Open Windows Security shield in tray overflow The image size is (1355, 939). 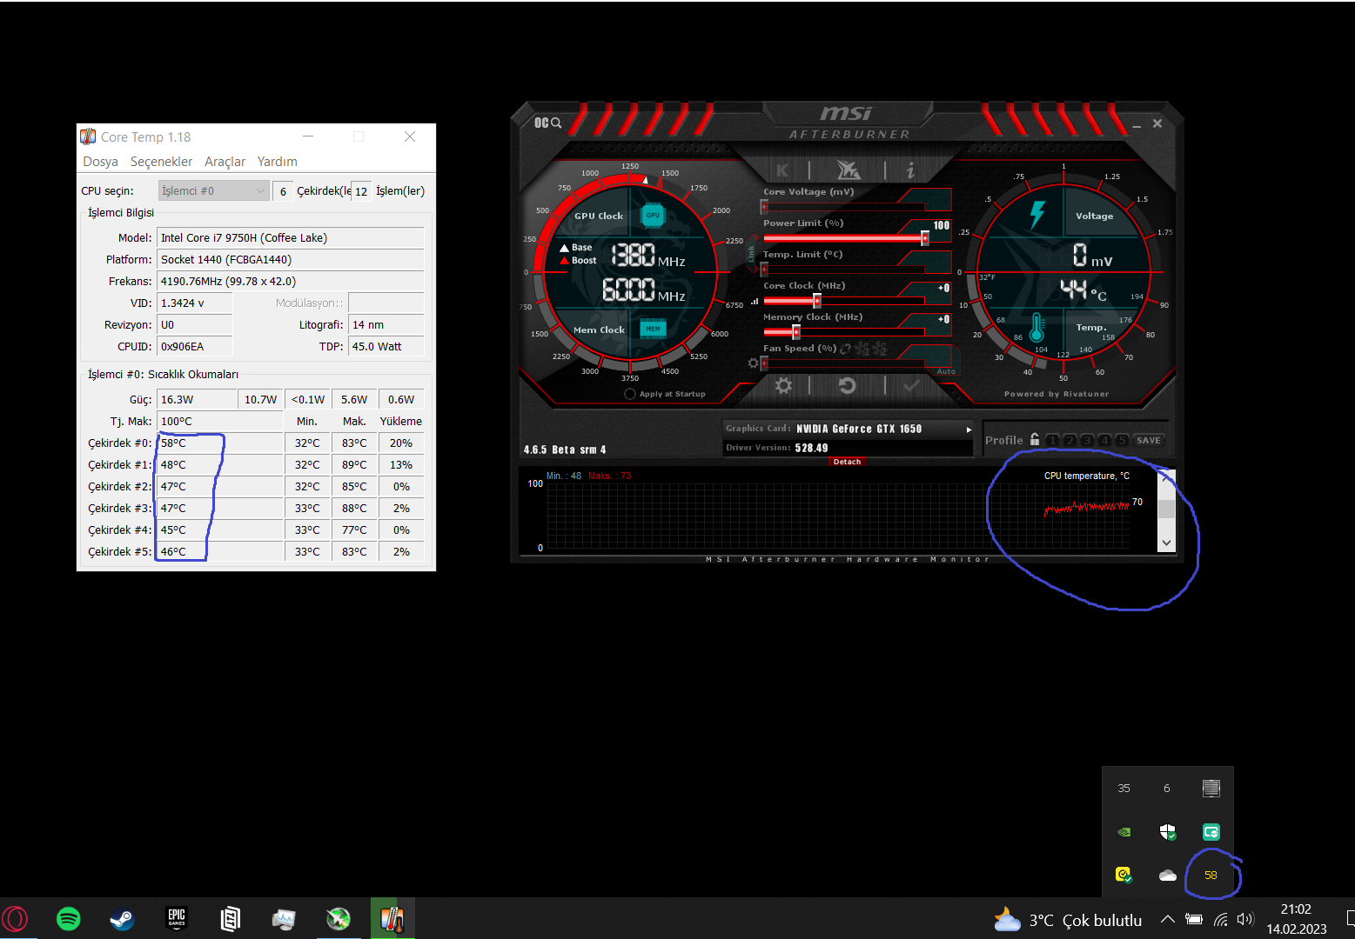(1168, 832)
